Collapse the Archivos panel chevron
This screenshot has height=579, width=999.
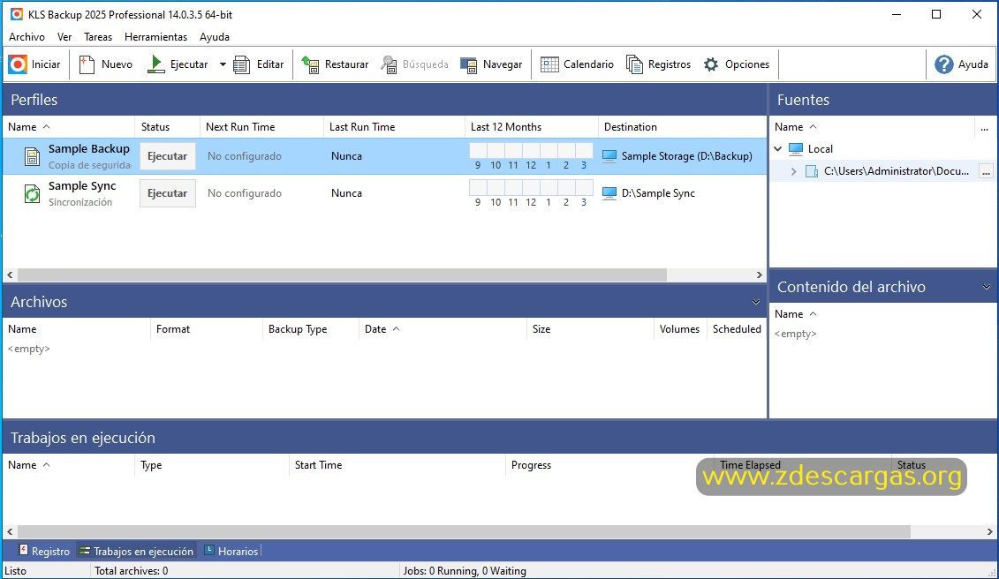[755, 302]
